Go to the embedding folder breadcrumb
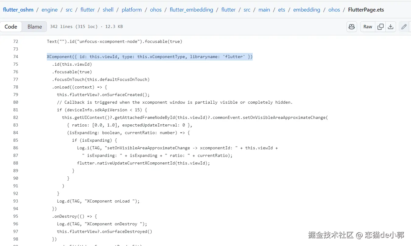This screenshot has width=411, height=246. tap(307, 10)
